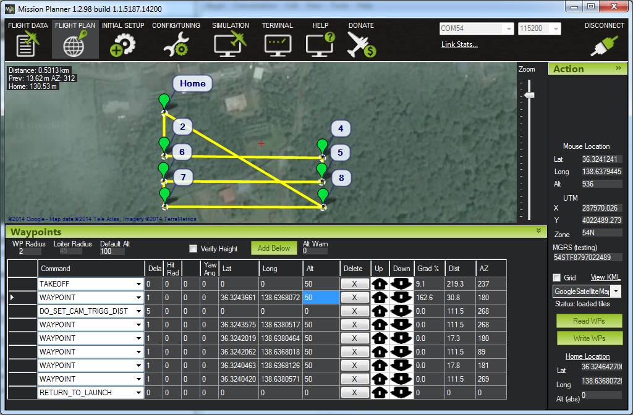Delete the RETURN_TO_LAUNCH row with X

tap(354, 393)
